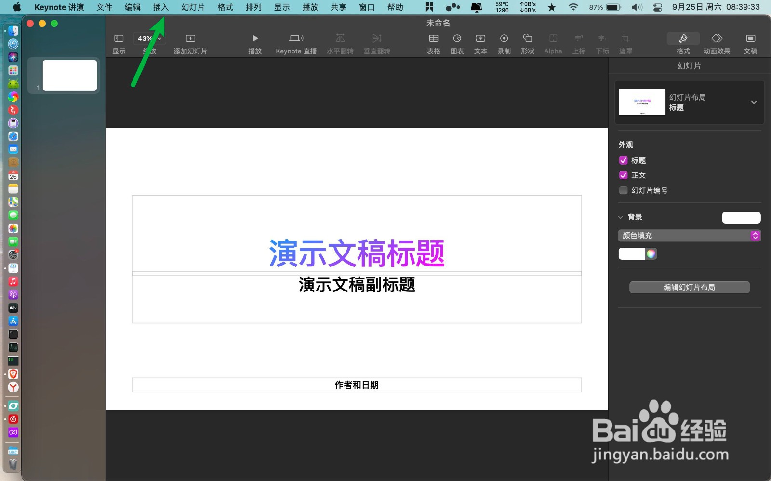Open the 文件 menu
Screen dimensions: 771x481
(104, 7)
